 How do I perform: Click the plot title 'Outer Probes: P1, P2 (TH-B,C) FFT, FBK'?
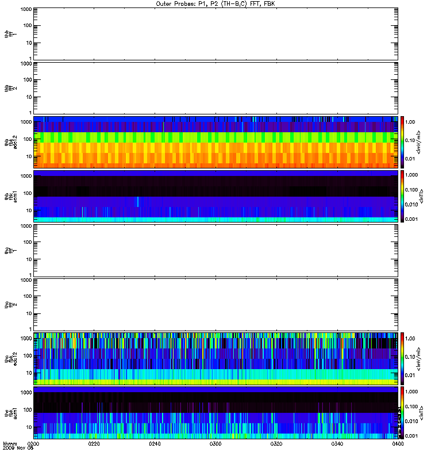[x=215, y=4]
